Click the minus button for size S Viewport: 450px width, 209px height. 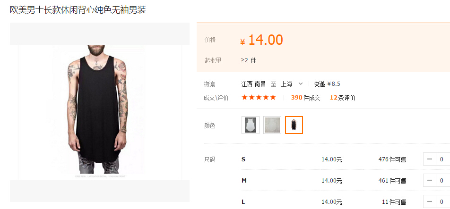pyautogui.click(x=430, y=159)
